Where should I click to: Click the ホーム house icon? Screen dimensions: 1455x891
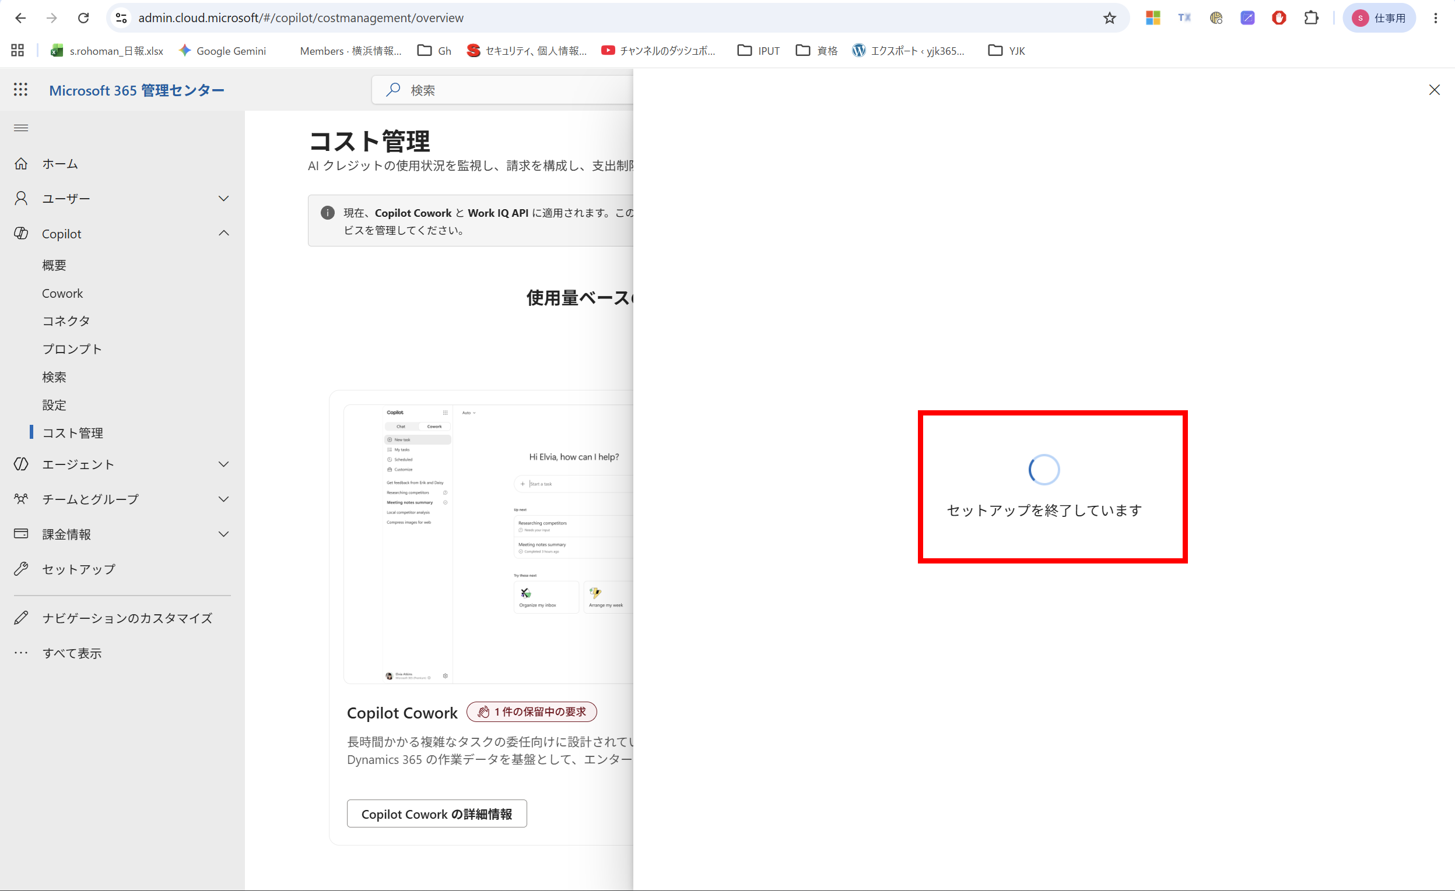(x=21, y=163)
